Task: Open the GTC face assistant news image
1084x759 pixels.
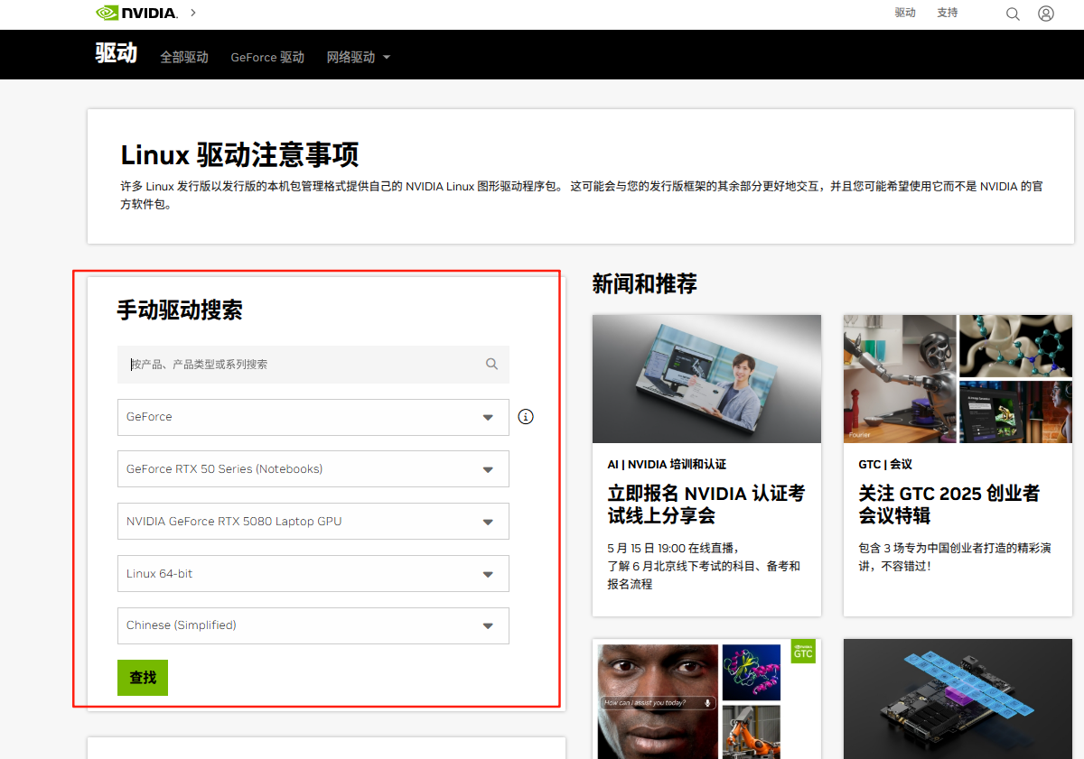Action: point(706,699)
